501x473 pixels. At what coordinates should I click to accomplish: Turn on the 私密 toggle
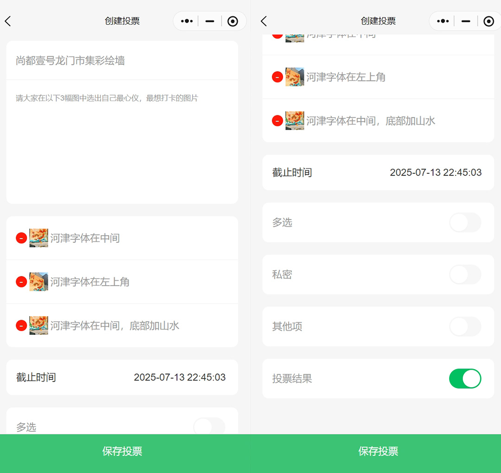click(x=465, y=275)
